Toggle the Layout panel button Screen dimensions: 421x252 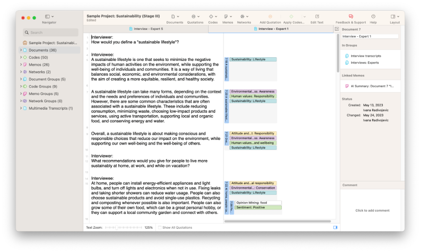(394, 17)
